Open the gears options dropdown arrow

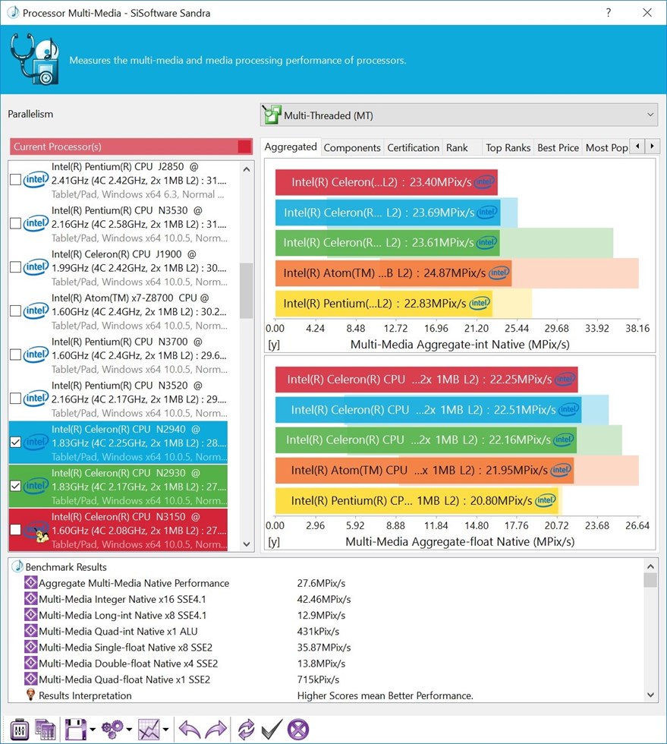pyautogui.click(x=129, y=730)
